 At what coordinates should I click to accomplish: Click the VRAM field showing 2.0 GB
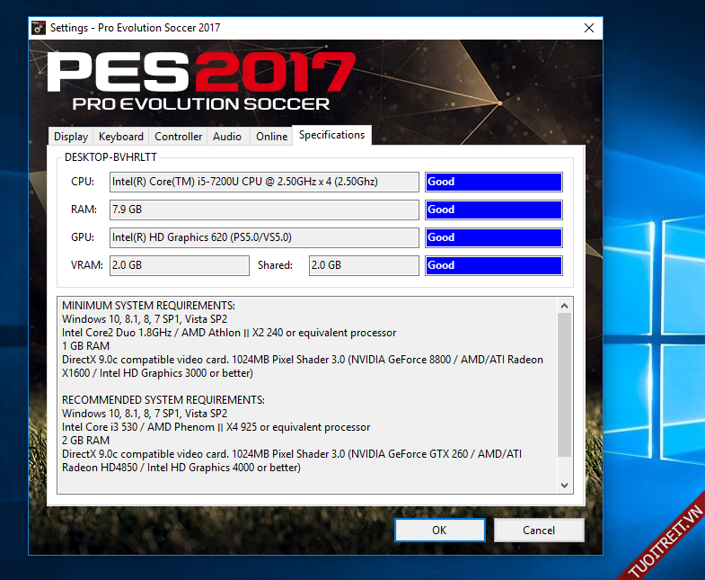[x=180, y=265]
